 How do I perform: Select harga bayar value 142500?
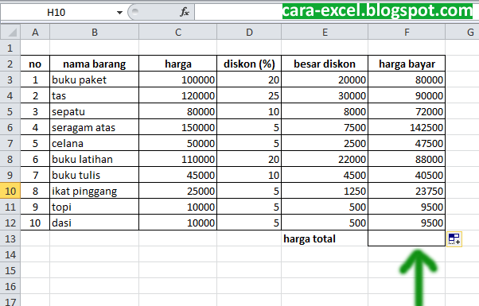(407, 127)
